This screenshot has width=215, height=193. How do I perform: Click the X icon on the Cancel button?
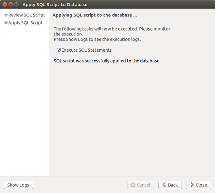(x=133, y=185)
